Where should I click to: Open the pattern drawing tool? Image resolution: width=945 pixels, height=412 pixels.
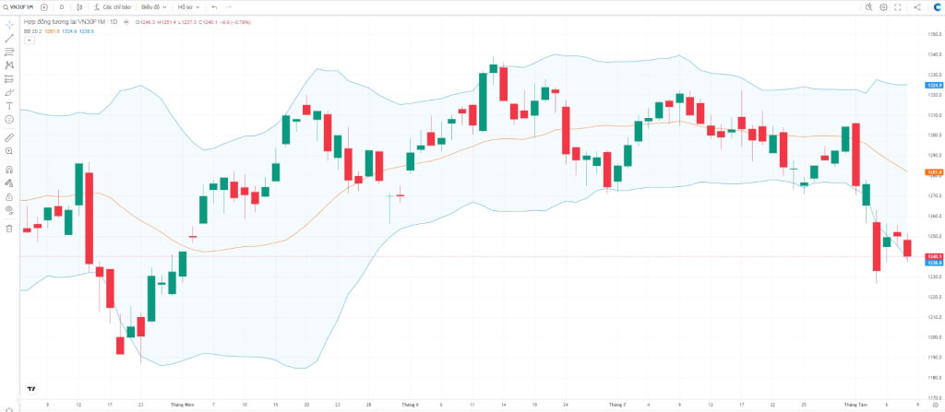coord(9,65)
